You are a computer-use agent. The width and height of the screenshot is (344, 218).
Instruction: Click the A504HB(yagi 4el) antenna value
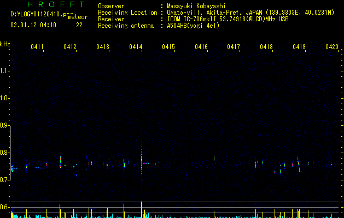point(193,26)
